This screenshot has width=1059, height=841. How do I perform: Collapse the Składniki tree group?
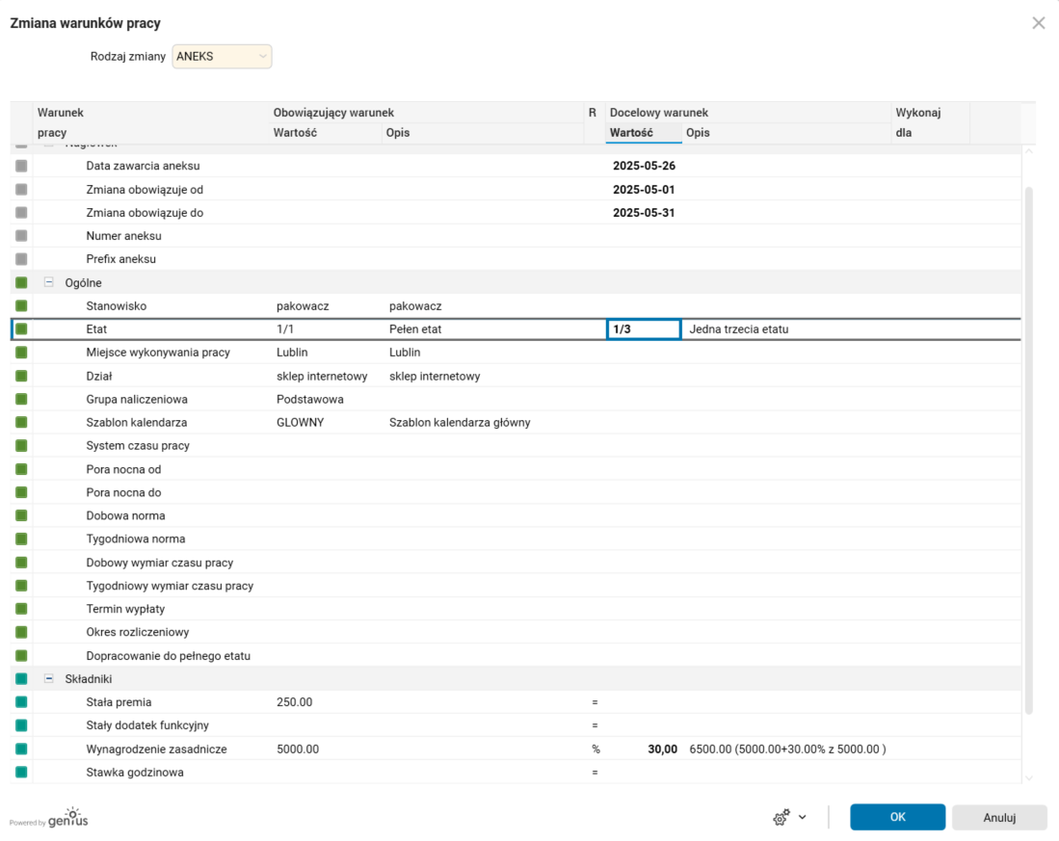[x=48, y=679]
